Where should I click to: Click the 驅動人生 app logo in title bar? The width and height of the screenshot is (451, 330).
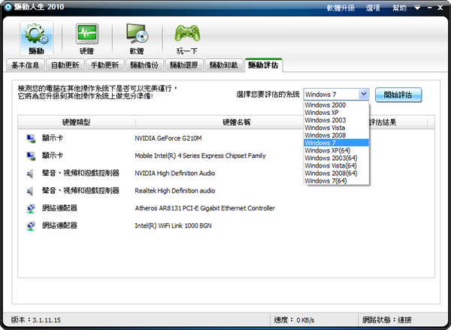tap(8, 8)
